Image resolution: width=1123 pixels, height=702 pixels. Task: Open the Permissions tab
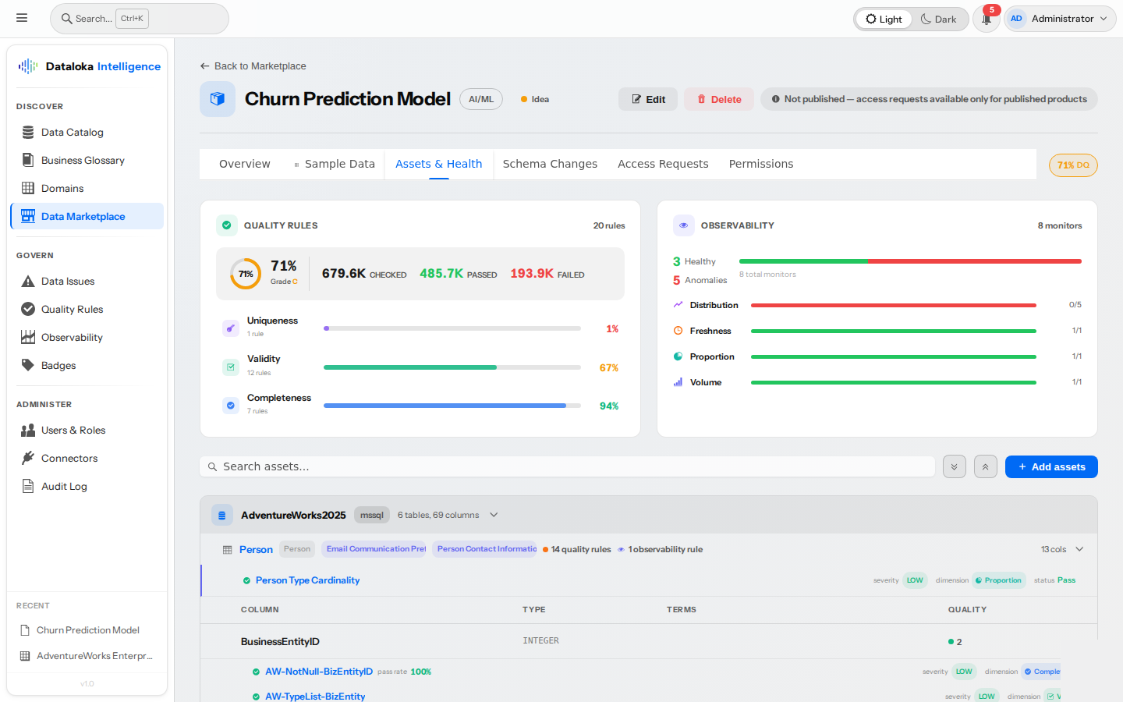760,164
